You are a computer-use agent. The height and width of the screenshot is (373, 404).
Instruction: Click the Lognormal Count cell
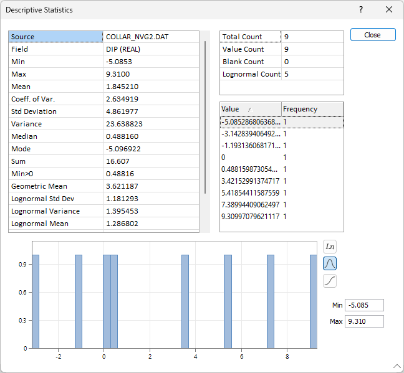251,74
